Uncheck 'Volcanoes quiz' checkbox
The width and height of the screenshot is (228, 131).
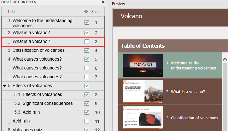87,129
